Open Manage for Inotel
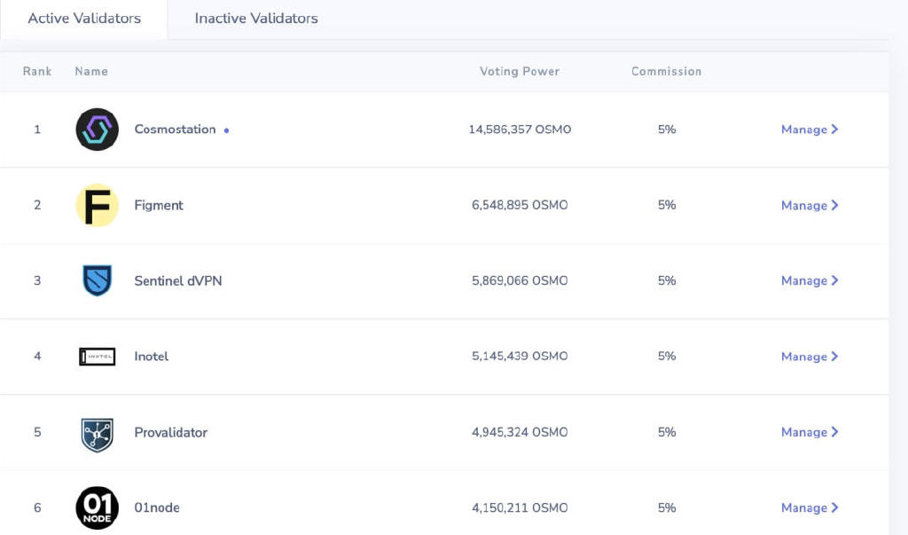Viewport: 908px width, 535px height. coord(810,357)
